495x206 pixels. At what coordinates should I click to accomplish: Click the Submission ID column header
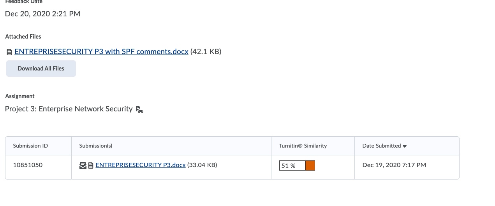pos(30,146)
